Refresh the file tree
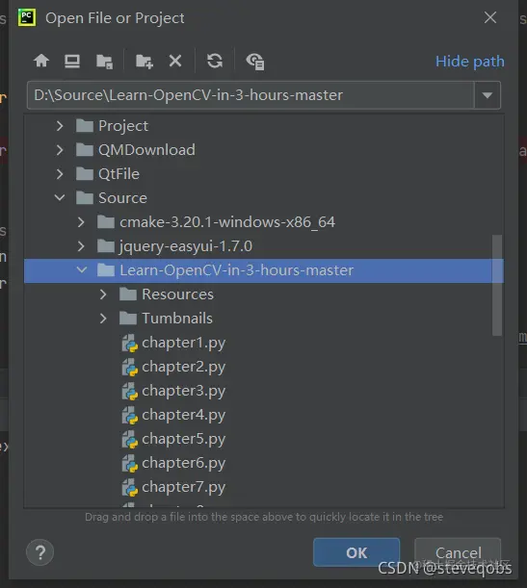The height and width of the screenshot is (588, 527). coord(215,61)
